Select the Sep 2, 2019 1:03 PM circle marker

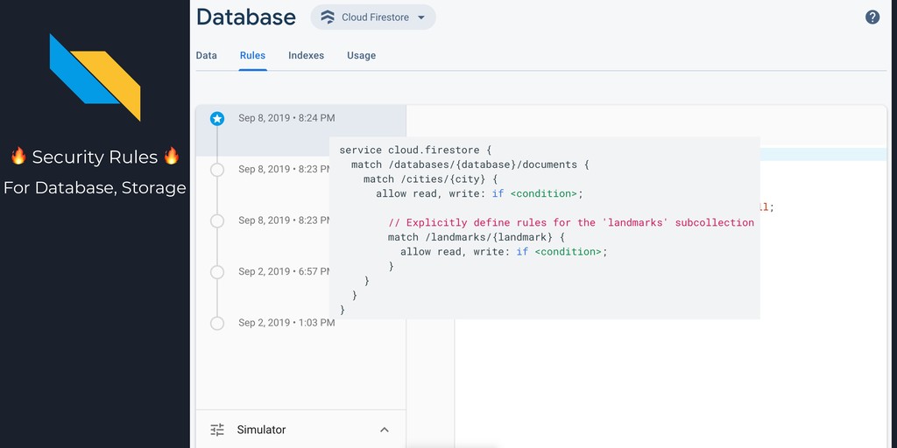(x=217, y=324)
